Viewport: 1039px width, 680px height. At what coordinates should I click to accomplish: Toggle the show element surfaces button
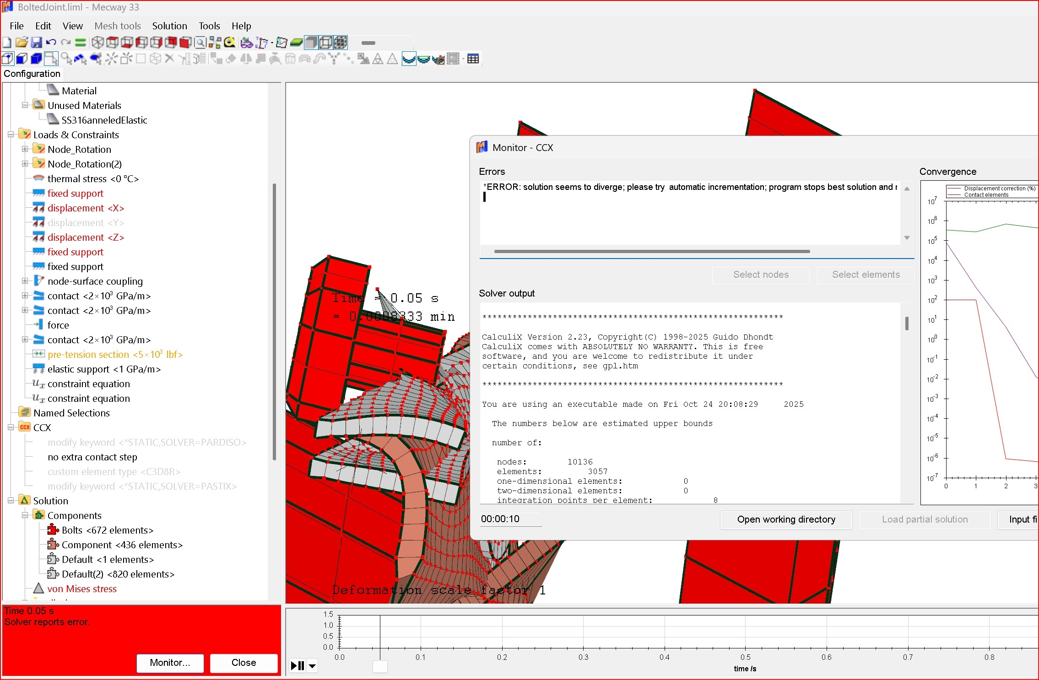point(311,43)
